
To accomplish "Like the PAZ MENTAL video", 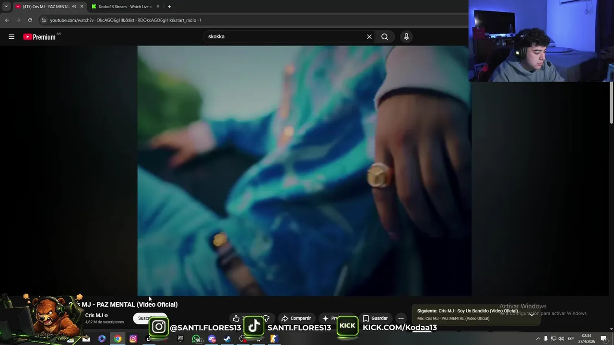I will 236,318.
